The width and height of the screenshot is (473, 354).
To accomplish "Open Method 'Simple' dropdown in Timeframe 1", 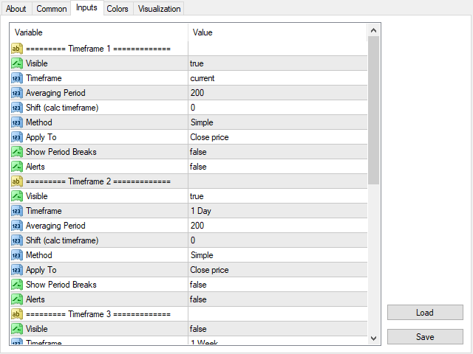I will tap(278, 122).
